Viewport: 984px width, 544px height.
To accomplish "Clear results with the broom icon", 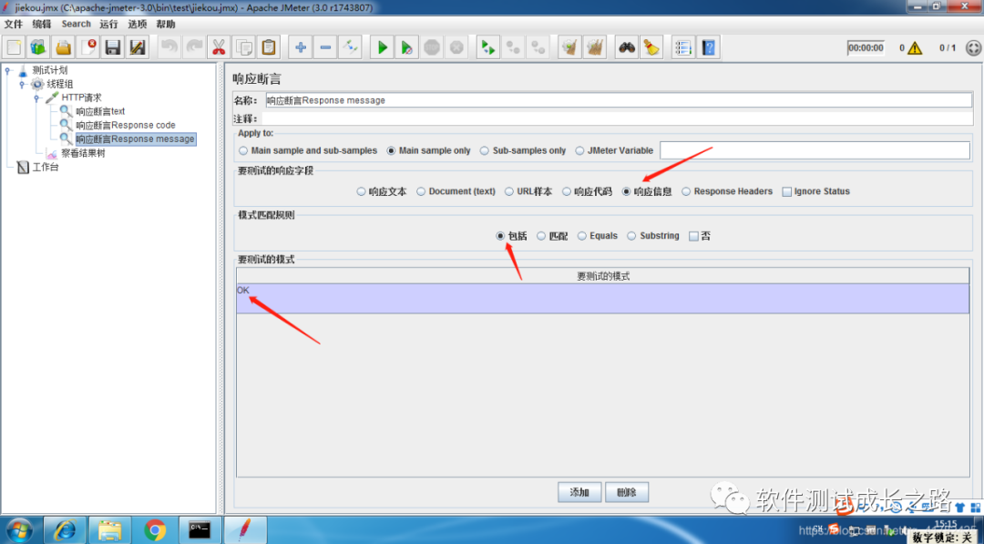I will [651, 47].
